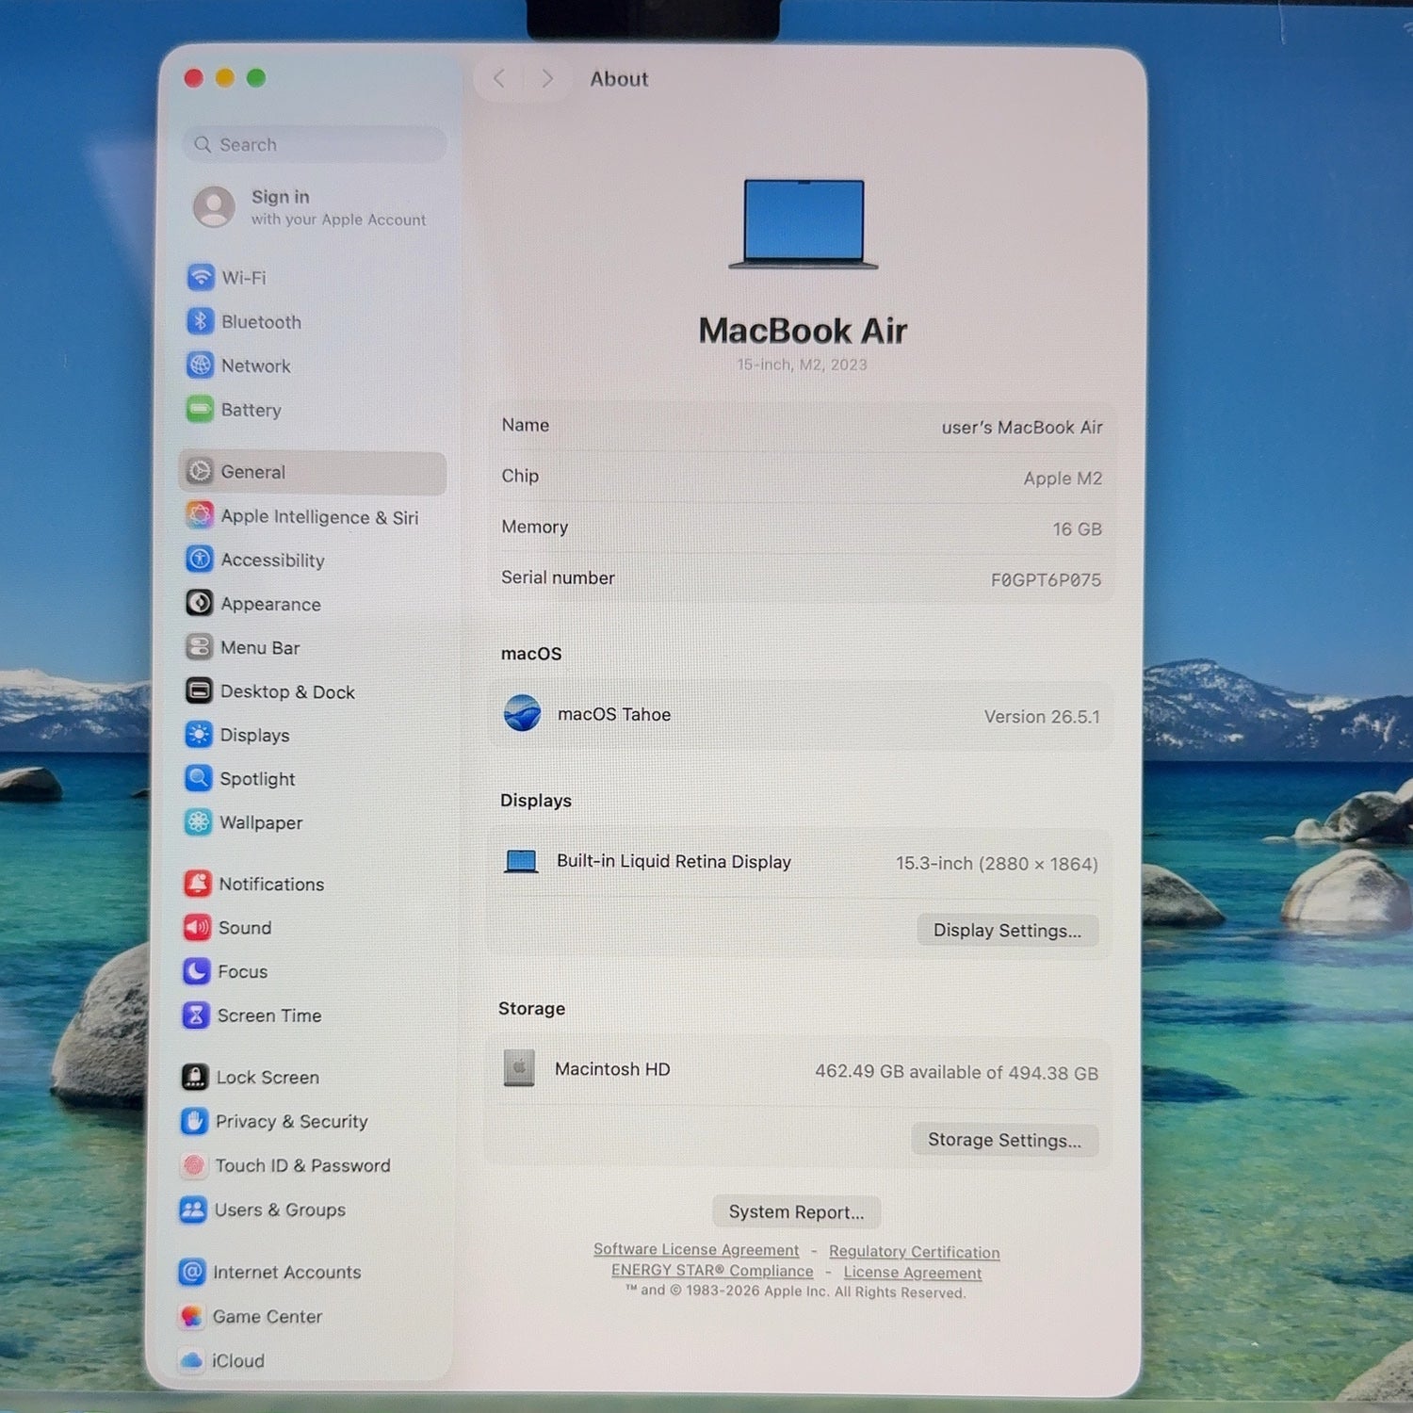Open the Desktop & Dock icon
The image size is (1413, 1413).
click(x=199, y=690)
